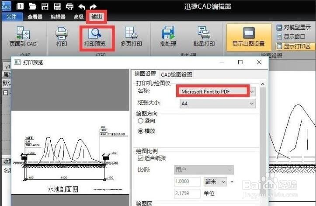Select the 横放 orientation radio button

[140, 131]
